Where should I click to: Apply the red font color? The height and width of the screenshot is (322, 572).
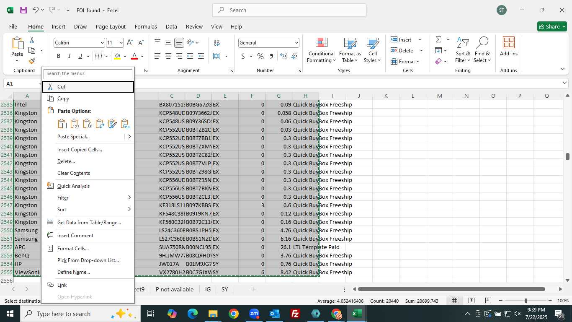pyautogui.click(x=134, y=56)
